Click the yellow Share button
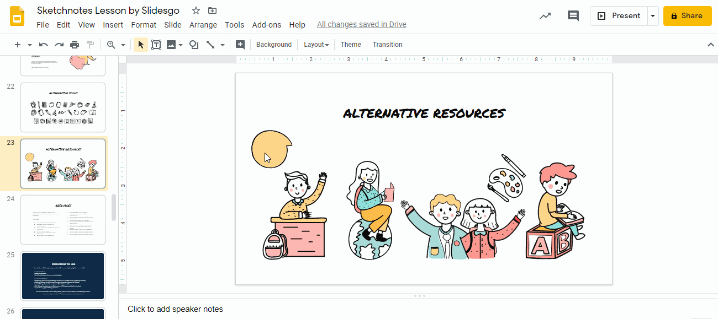The image size is (718, 319). click(x=687, y=16)
